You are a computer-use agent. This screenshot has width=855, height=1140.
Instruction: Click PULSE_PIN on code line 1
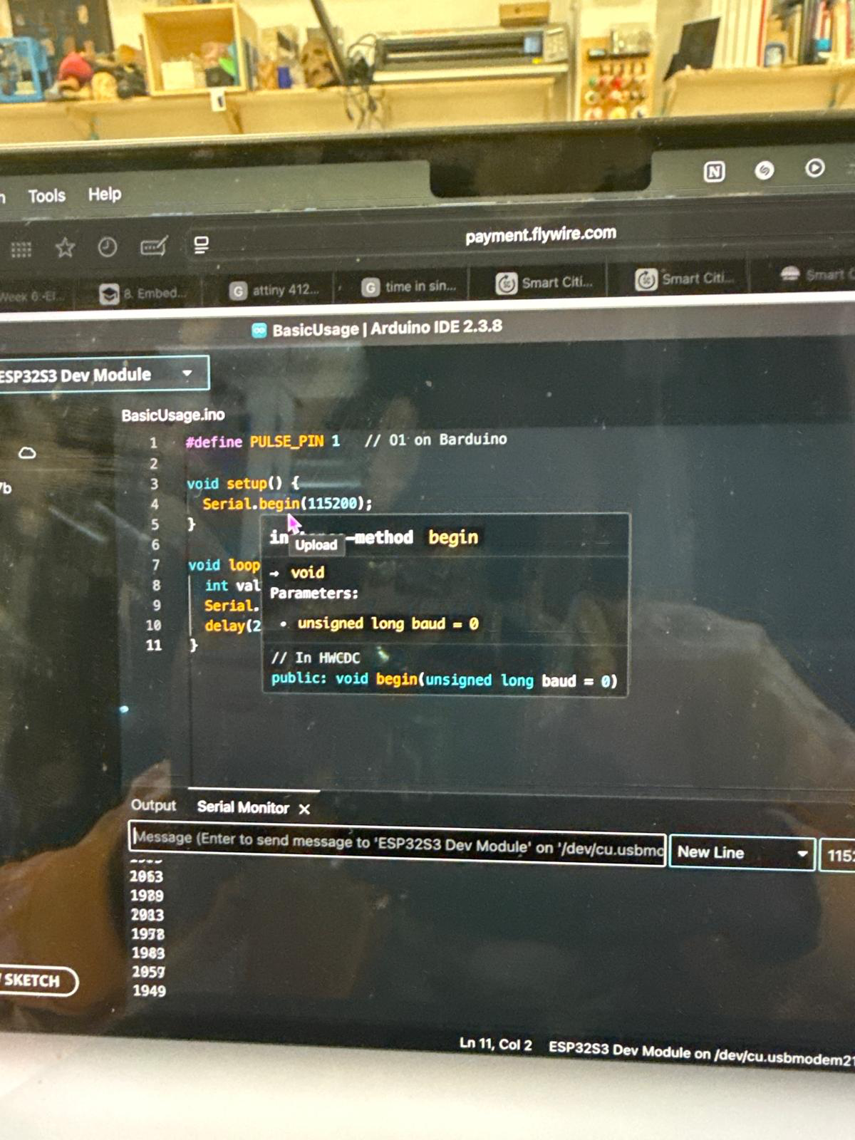click(286, 441)
